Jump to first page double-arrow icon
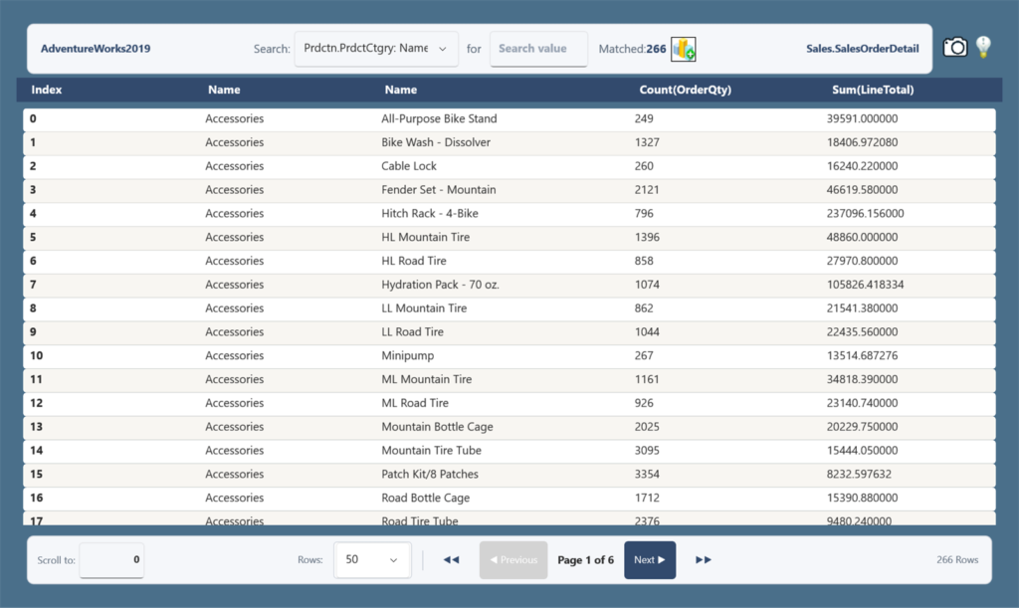Viewport: 1019px width, 608px height. 451,560
